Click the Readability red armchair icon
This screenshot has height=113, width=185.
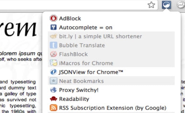[53, 99]
